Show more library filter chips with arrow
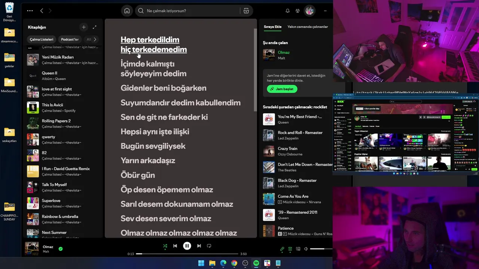The width and height of the screenshot is (479, 269). tap(95, 39)
